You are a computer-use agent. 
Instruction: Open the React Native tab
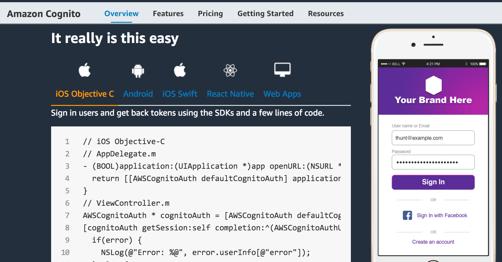[x=230, y=94]
